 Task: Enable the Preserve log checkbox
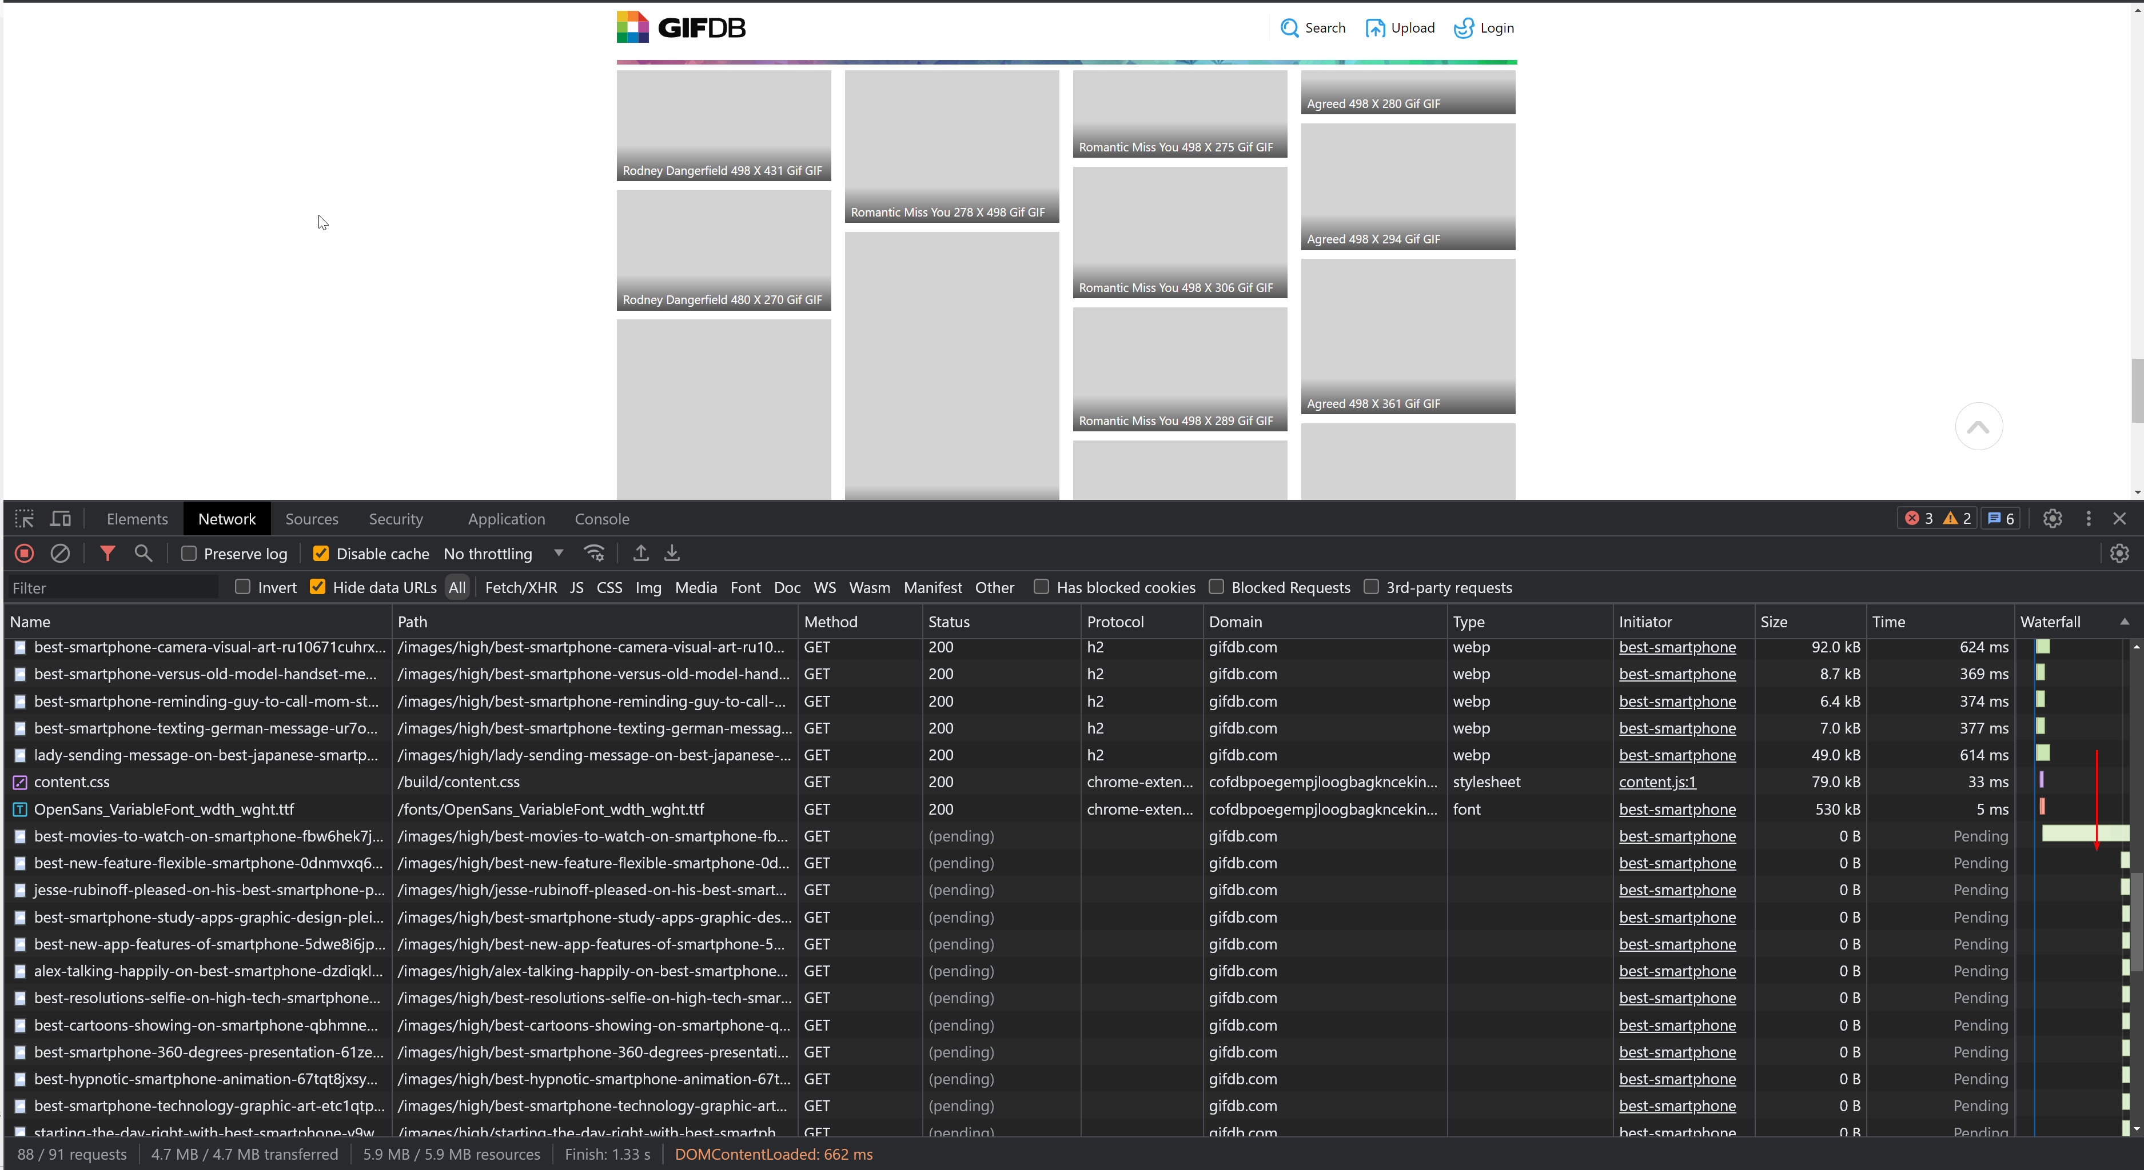pos(188,553)
